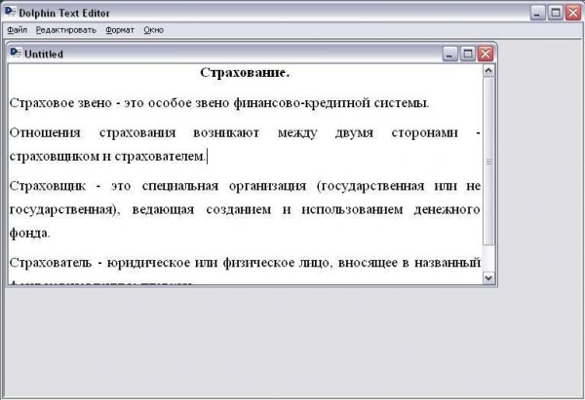Open the Окно menu
This screenshot has height=400, width=585.
[154, 30]
